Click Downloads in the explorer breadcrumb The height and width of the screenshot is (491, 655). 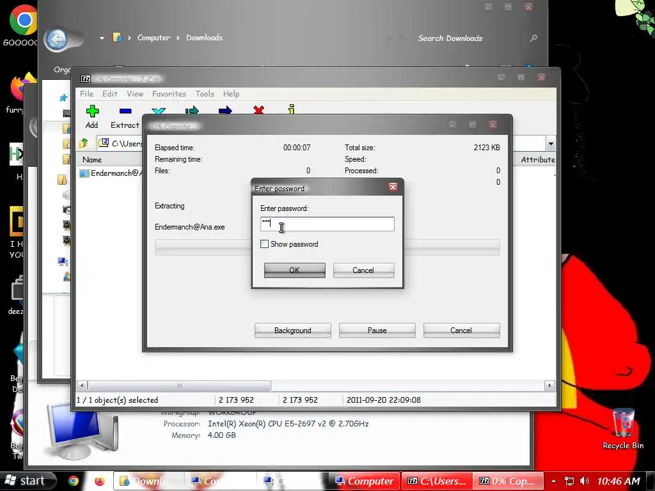coord(204,38)
